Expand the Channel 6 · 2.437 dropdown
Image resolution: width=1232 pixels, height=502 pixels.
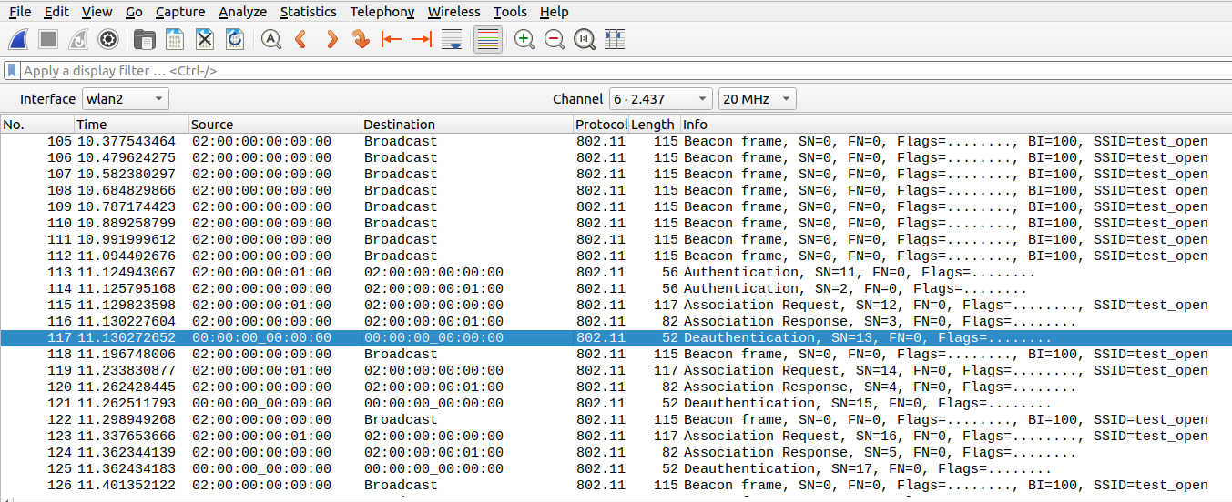(660, 99)
